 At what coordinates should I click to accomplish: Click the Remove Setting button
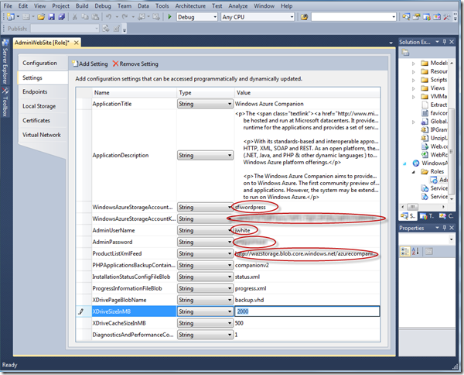click(135, 64)
